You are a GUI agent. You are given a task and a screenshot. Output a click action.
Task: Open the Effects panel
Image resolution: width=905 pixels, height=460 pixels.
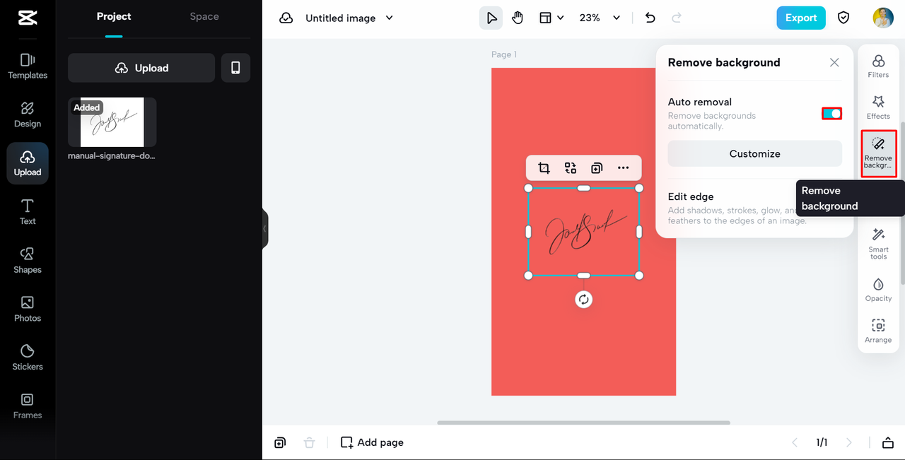click(878, 107)
